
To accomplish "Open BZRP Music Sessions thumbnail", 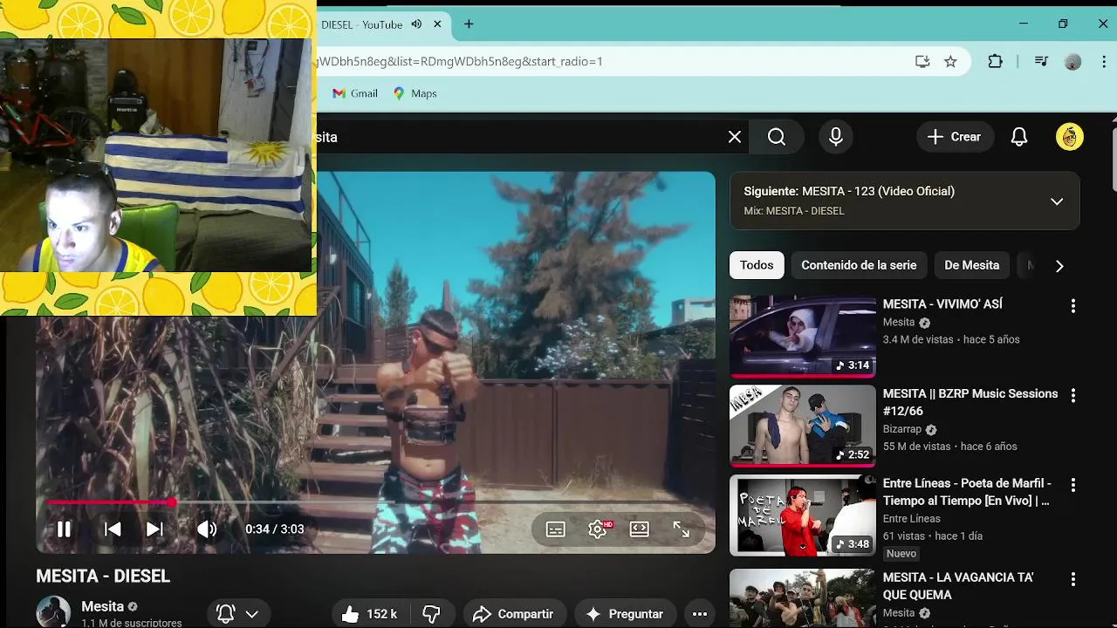I will pyautogui.click(x=802, y=426).
